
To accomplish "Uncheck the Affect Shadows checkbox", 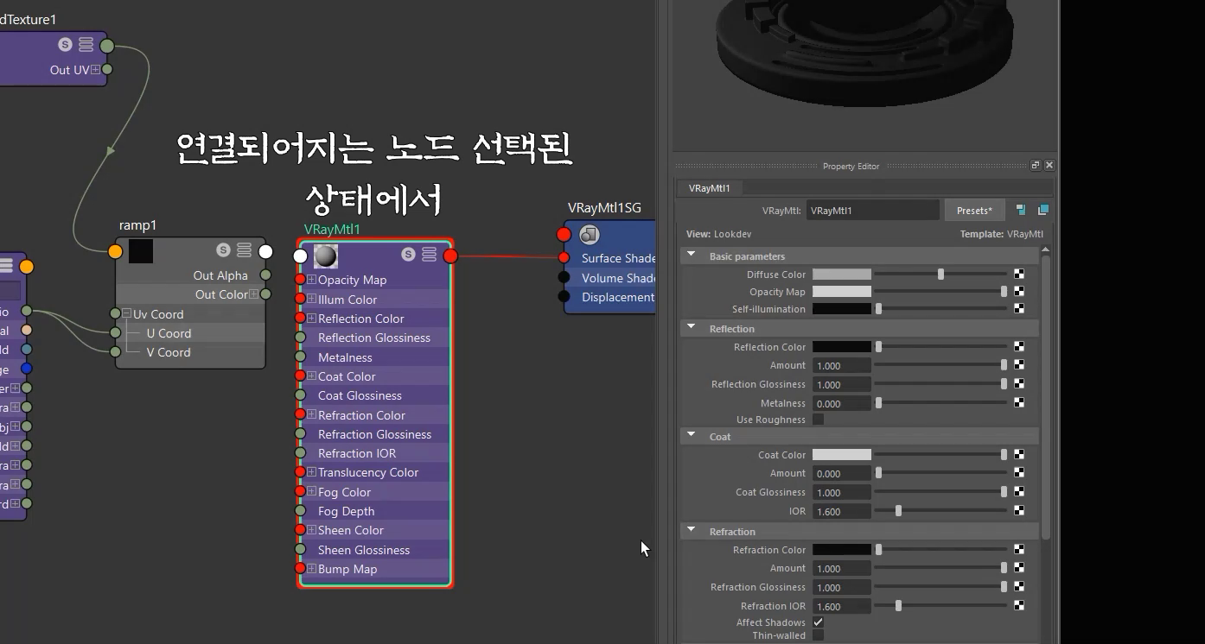I will 818,622.
